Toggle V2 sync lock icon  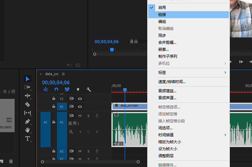pos(71,98)
